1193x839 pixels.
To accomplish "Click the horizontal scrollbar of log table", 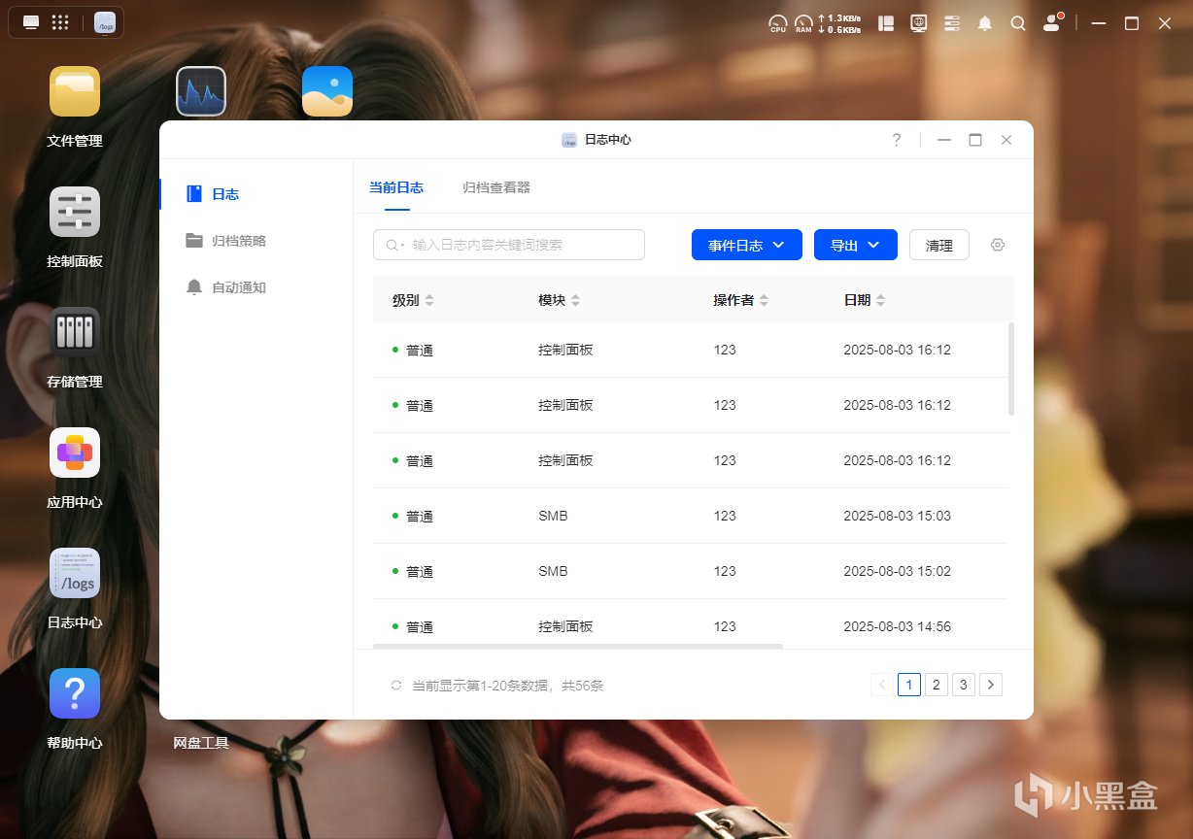I will 578,646.
